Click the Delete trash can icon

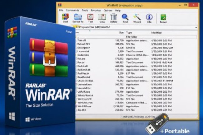click(114, 18)
